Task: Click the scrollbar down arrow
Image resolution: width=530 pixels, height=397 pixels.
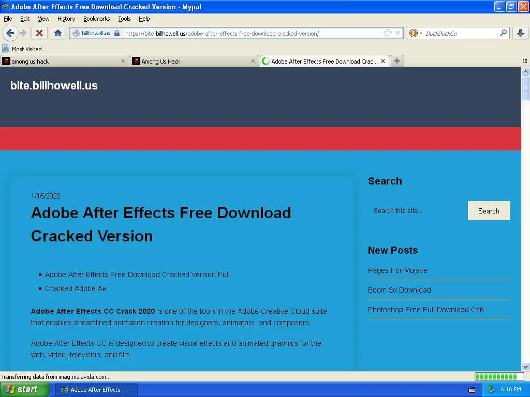Action: (525, 367)
